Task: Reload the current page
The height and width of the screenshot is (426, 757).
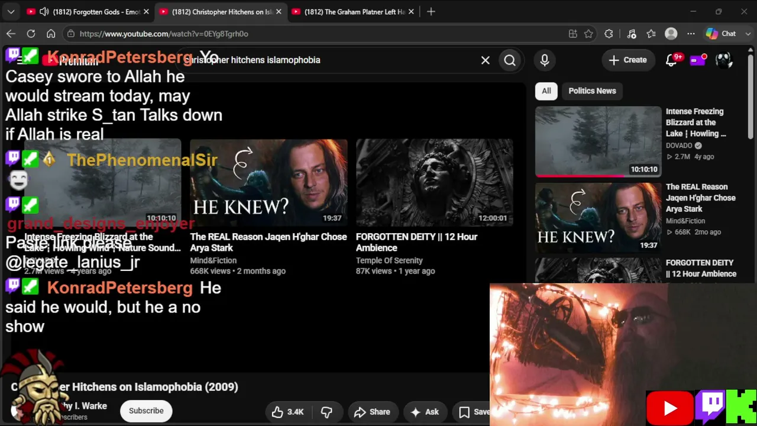Action: pos(31,34)
